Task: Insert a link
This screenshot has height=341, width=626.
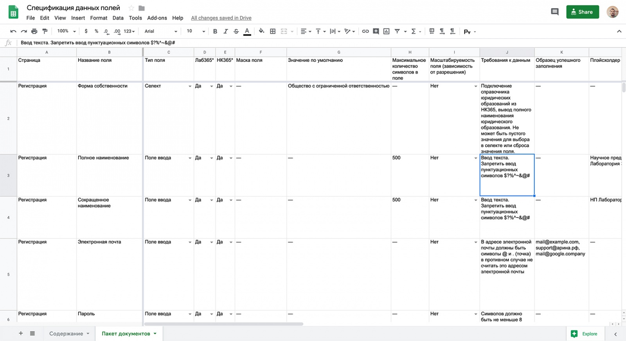Action: click(x=365, y=31)
